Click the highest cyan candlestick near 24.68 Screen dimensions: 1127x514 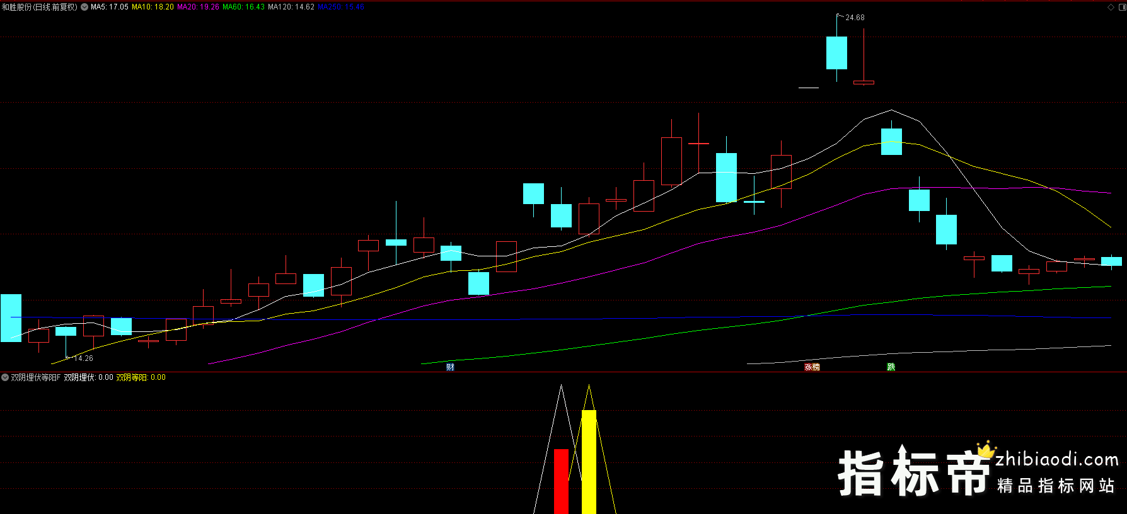836,53
